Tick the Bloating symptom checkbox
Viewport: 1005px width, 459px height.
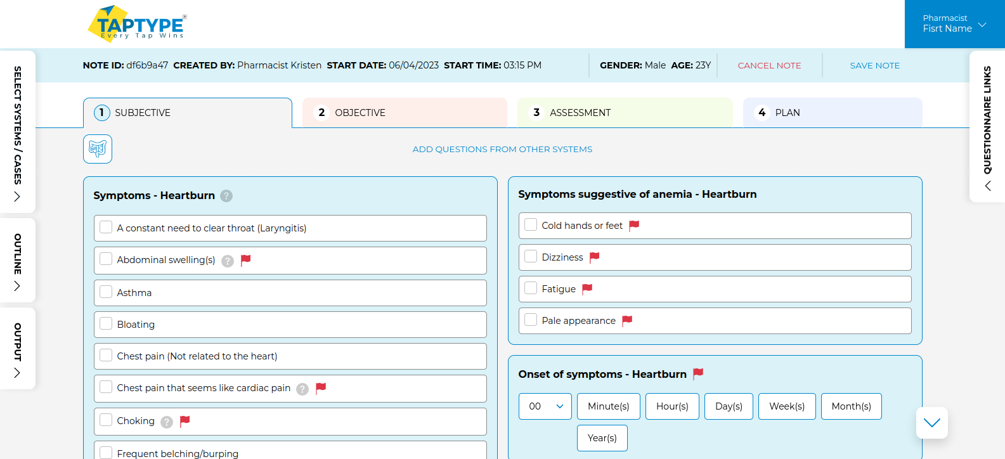pos(106,324)
